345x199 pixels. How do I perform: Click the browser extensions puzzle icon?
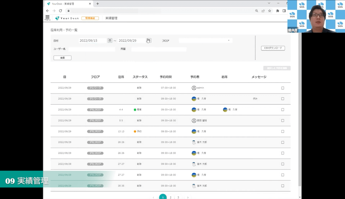277,10
